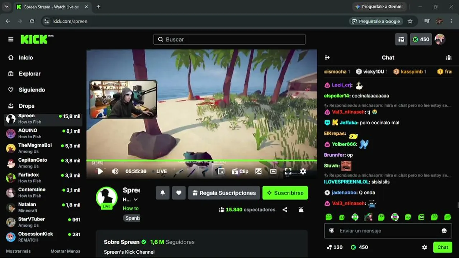Focus the Enviar un mensaje field
The width and height of the screenshot is (459, 258).
[388, 231]
